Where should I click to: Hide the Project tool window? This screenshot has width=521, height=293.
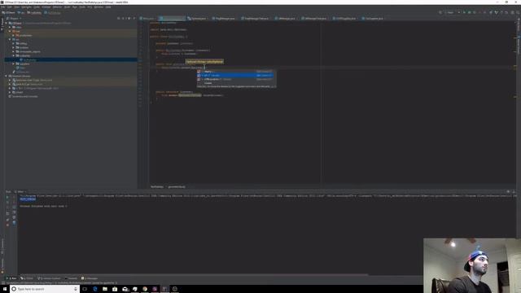[x=134, y=18]
